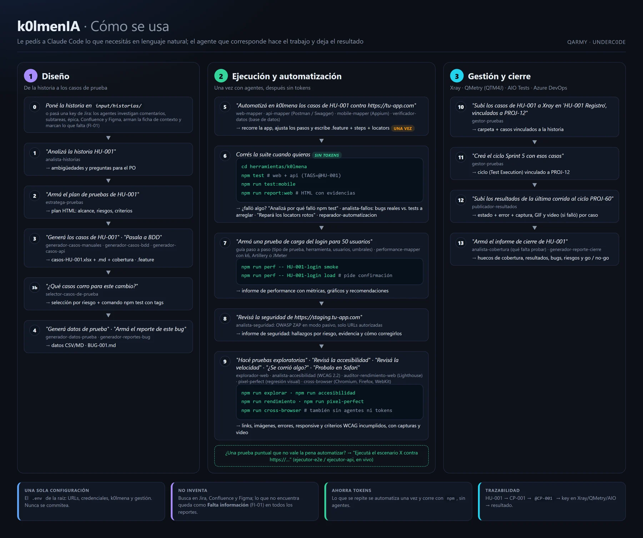Click the number badge of the "Armá el informe de cierre" step
Image resolution: width=643 pixels, height=538 pixels.
[461, 243]
